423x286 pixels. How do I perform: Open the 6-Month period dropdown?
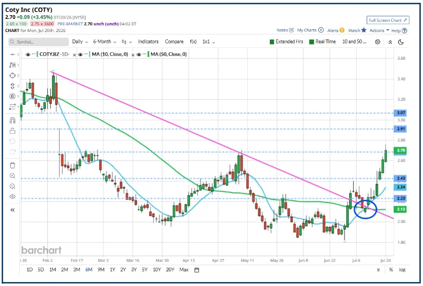[104, 42]
